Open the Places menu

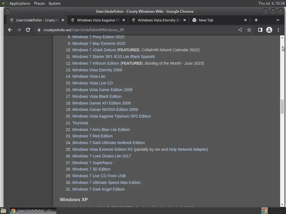tap(39, 3)
